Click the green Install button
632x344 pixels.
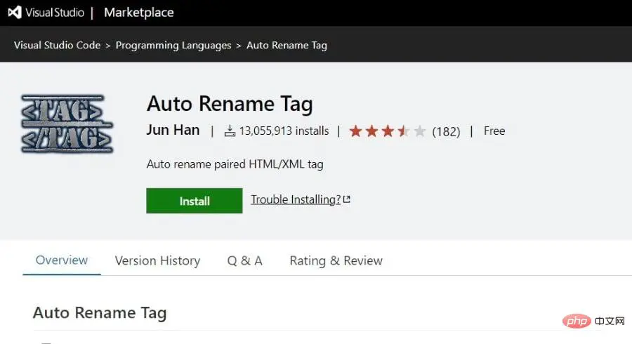click(195, 201)
